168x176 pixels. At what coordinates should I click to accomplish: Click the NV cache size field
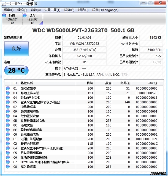click(x=151, y=44)
